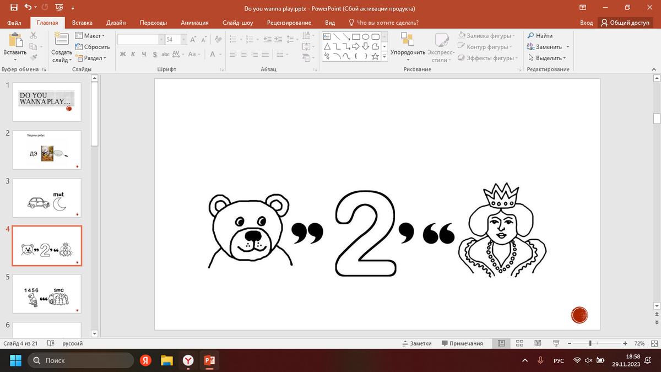Toggle bold (Ж) formatting
This screenshot has height=372, width=661.
123,54
